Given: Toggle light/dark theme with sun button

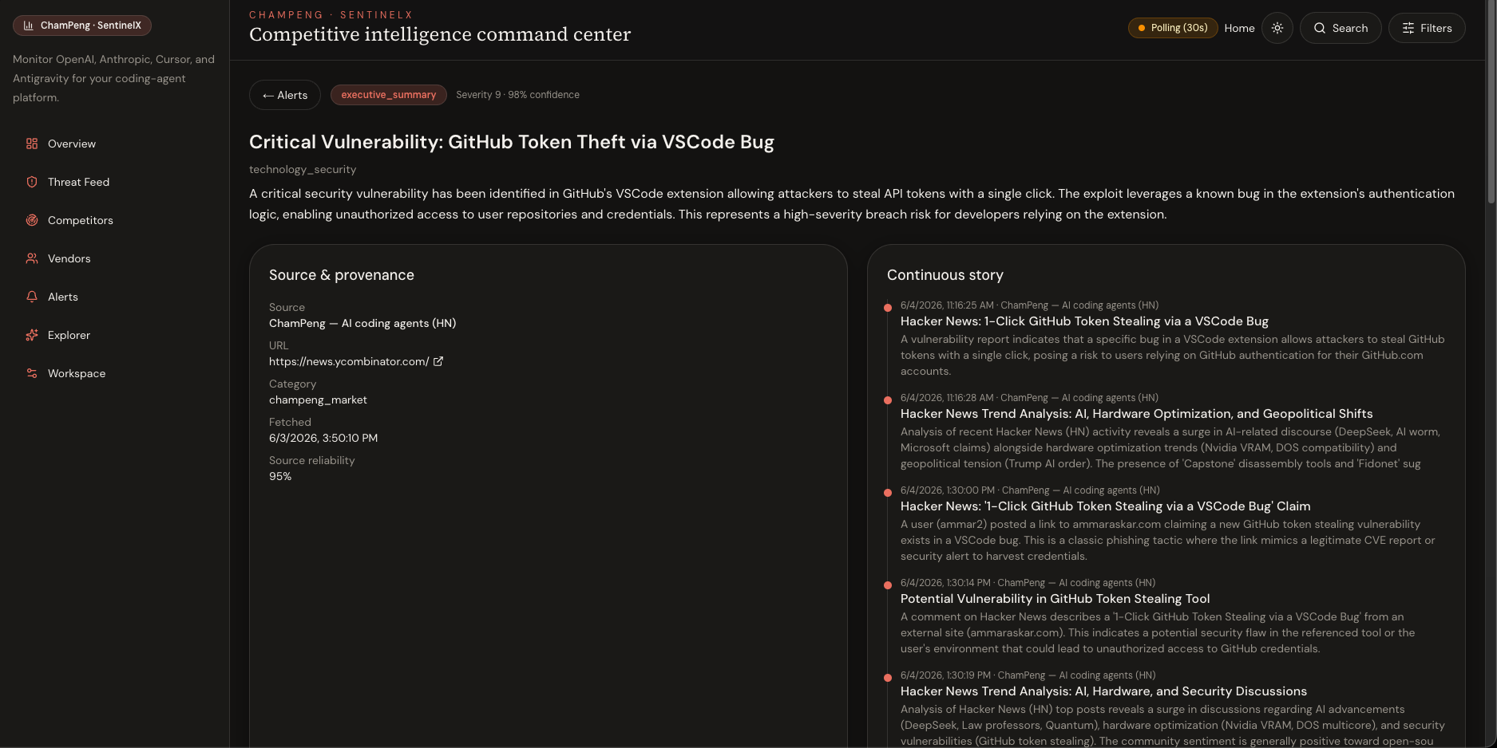Looking at the screenshot, I should pos(1277,28).
